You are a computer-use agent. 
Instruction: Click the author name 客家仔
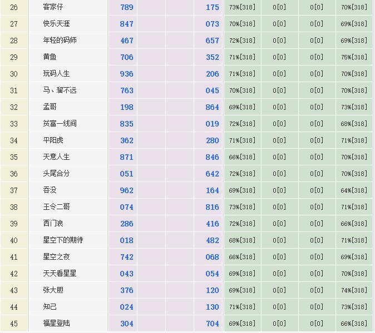click(53, 7)
